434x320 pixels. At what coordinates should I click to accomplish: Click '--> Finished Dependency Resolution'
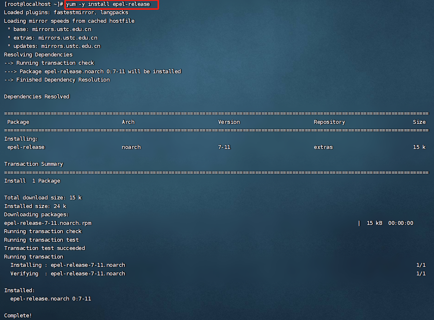(57, 80)
